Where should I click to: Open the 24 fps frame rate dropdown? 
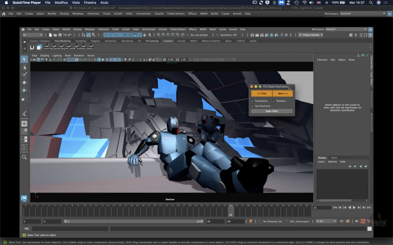coord(326,221)
